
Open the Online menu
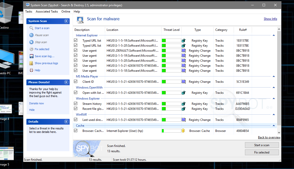(66, 11)
